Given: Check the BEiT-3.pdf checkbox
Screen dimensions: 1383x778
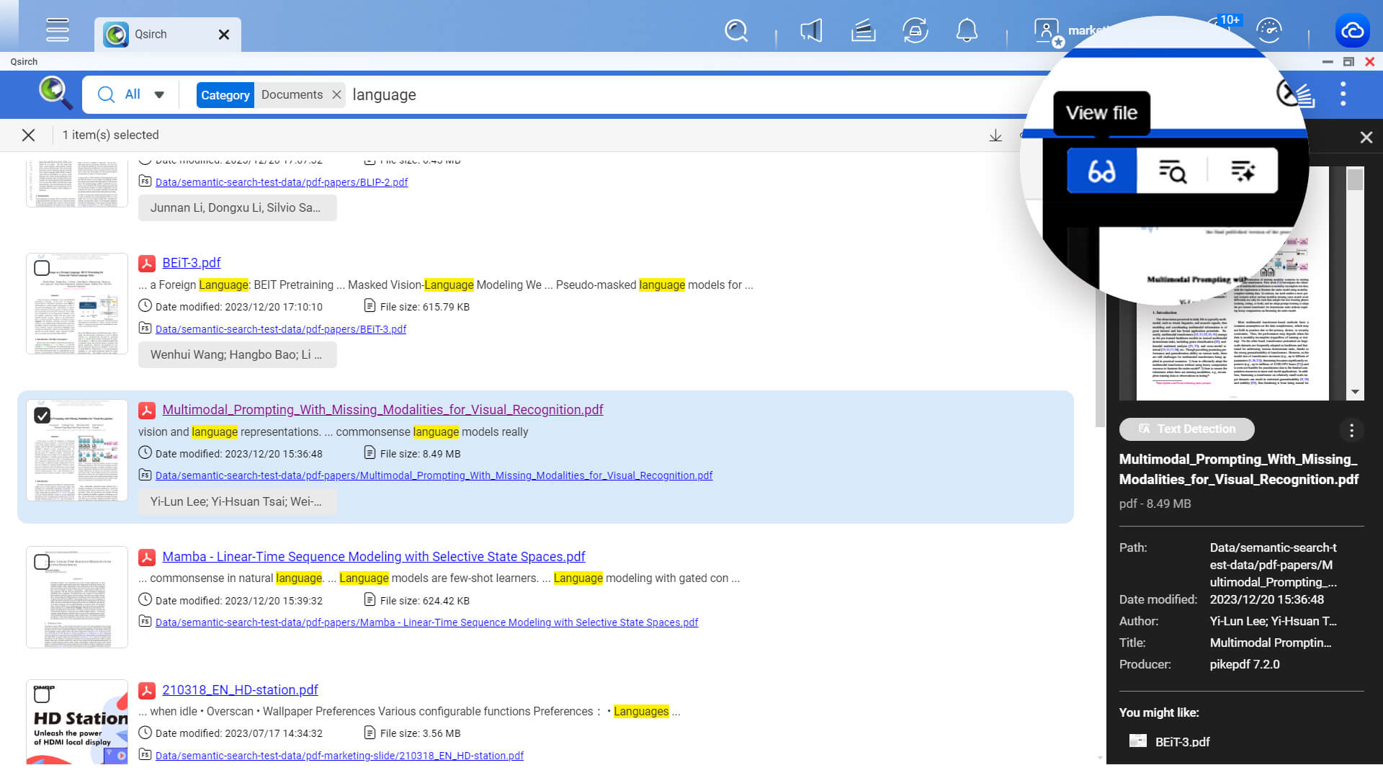Looking at the screenshot, I should click(x=42, y=269).
